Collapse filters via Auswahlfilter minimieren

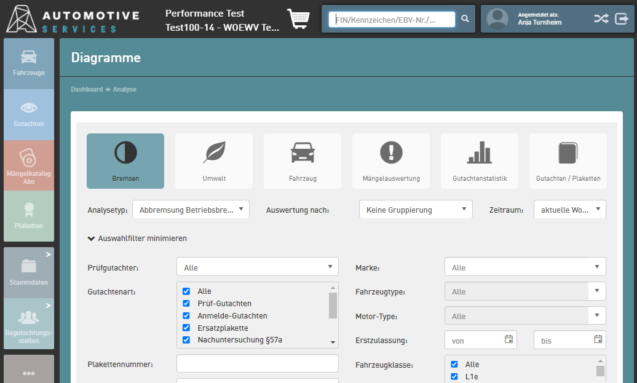(x=137, y=239)
